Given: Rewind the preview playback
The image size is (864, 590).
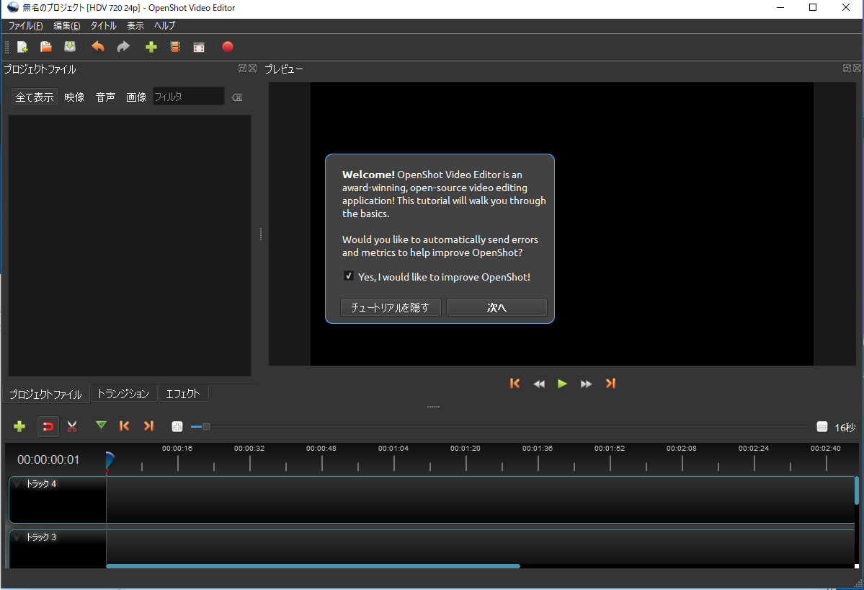Looking at the screenshot, I should 539,384.
